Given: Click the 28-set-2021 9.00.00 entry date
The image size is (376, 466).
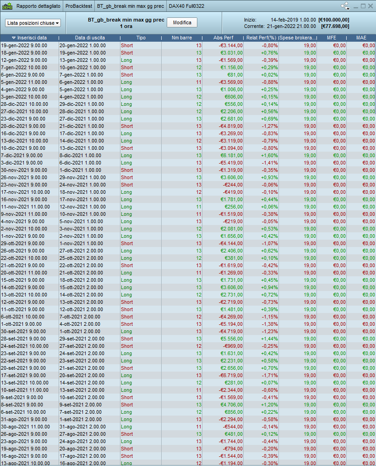Looking at the screenshot, I should pos(23,339).
